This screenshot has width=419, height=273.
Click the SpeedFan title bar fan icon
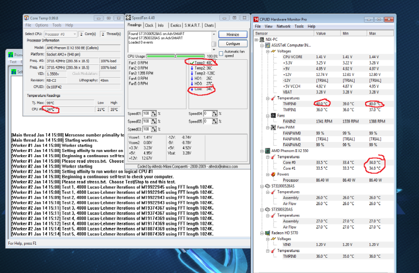tap(128, 18)
